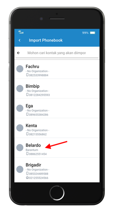Tap Ega's phone number 089655384286
The height and width of the screenshot is (213, 113).
point(38,115)
